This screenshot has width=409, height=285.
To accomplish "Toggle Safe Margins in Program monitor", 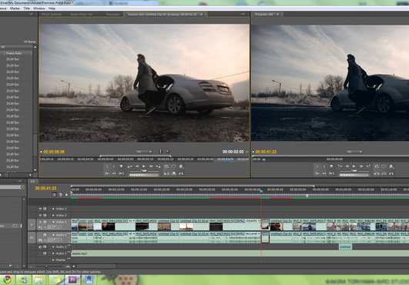I will click(384, 166).
